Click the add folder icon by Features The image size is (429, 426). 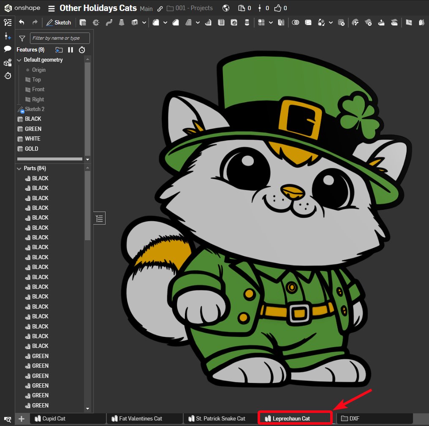coord(59,50)
